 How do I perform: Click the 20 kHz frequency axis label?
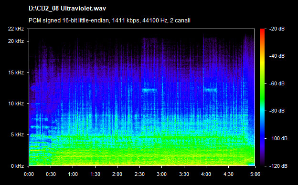pyautogui.click(x=16, y=41)
